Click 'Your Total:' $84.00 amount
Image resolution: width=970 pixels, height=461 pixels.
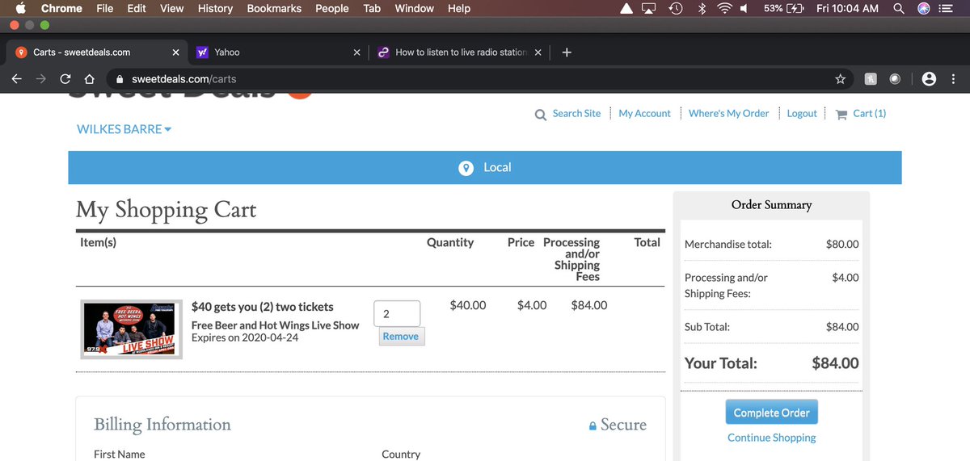(x=835, y=363)
